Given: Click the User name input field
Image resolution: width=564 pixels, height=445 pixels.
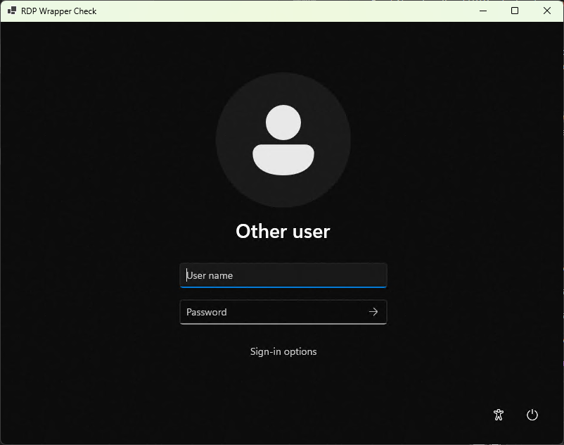Looking at the screenshot, I should (x=283, y=275).
